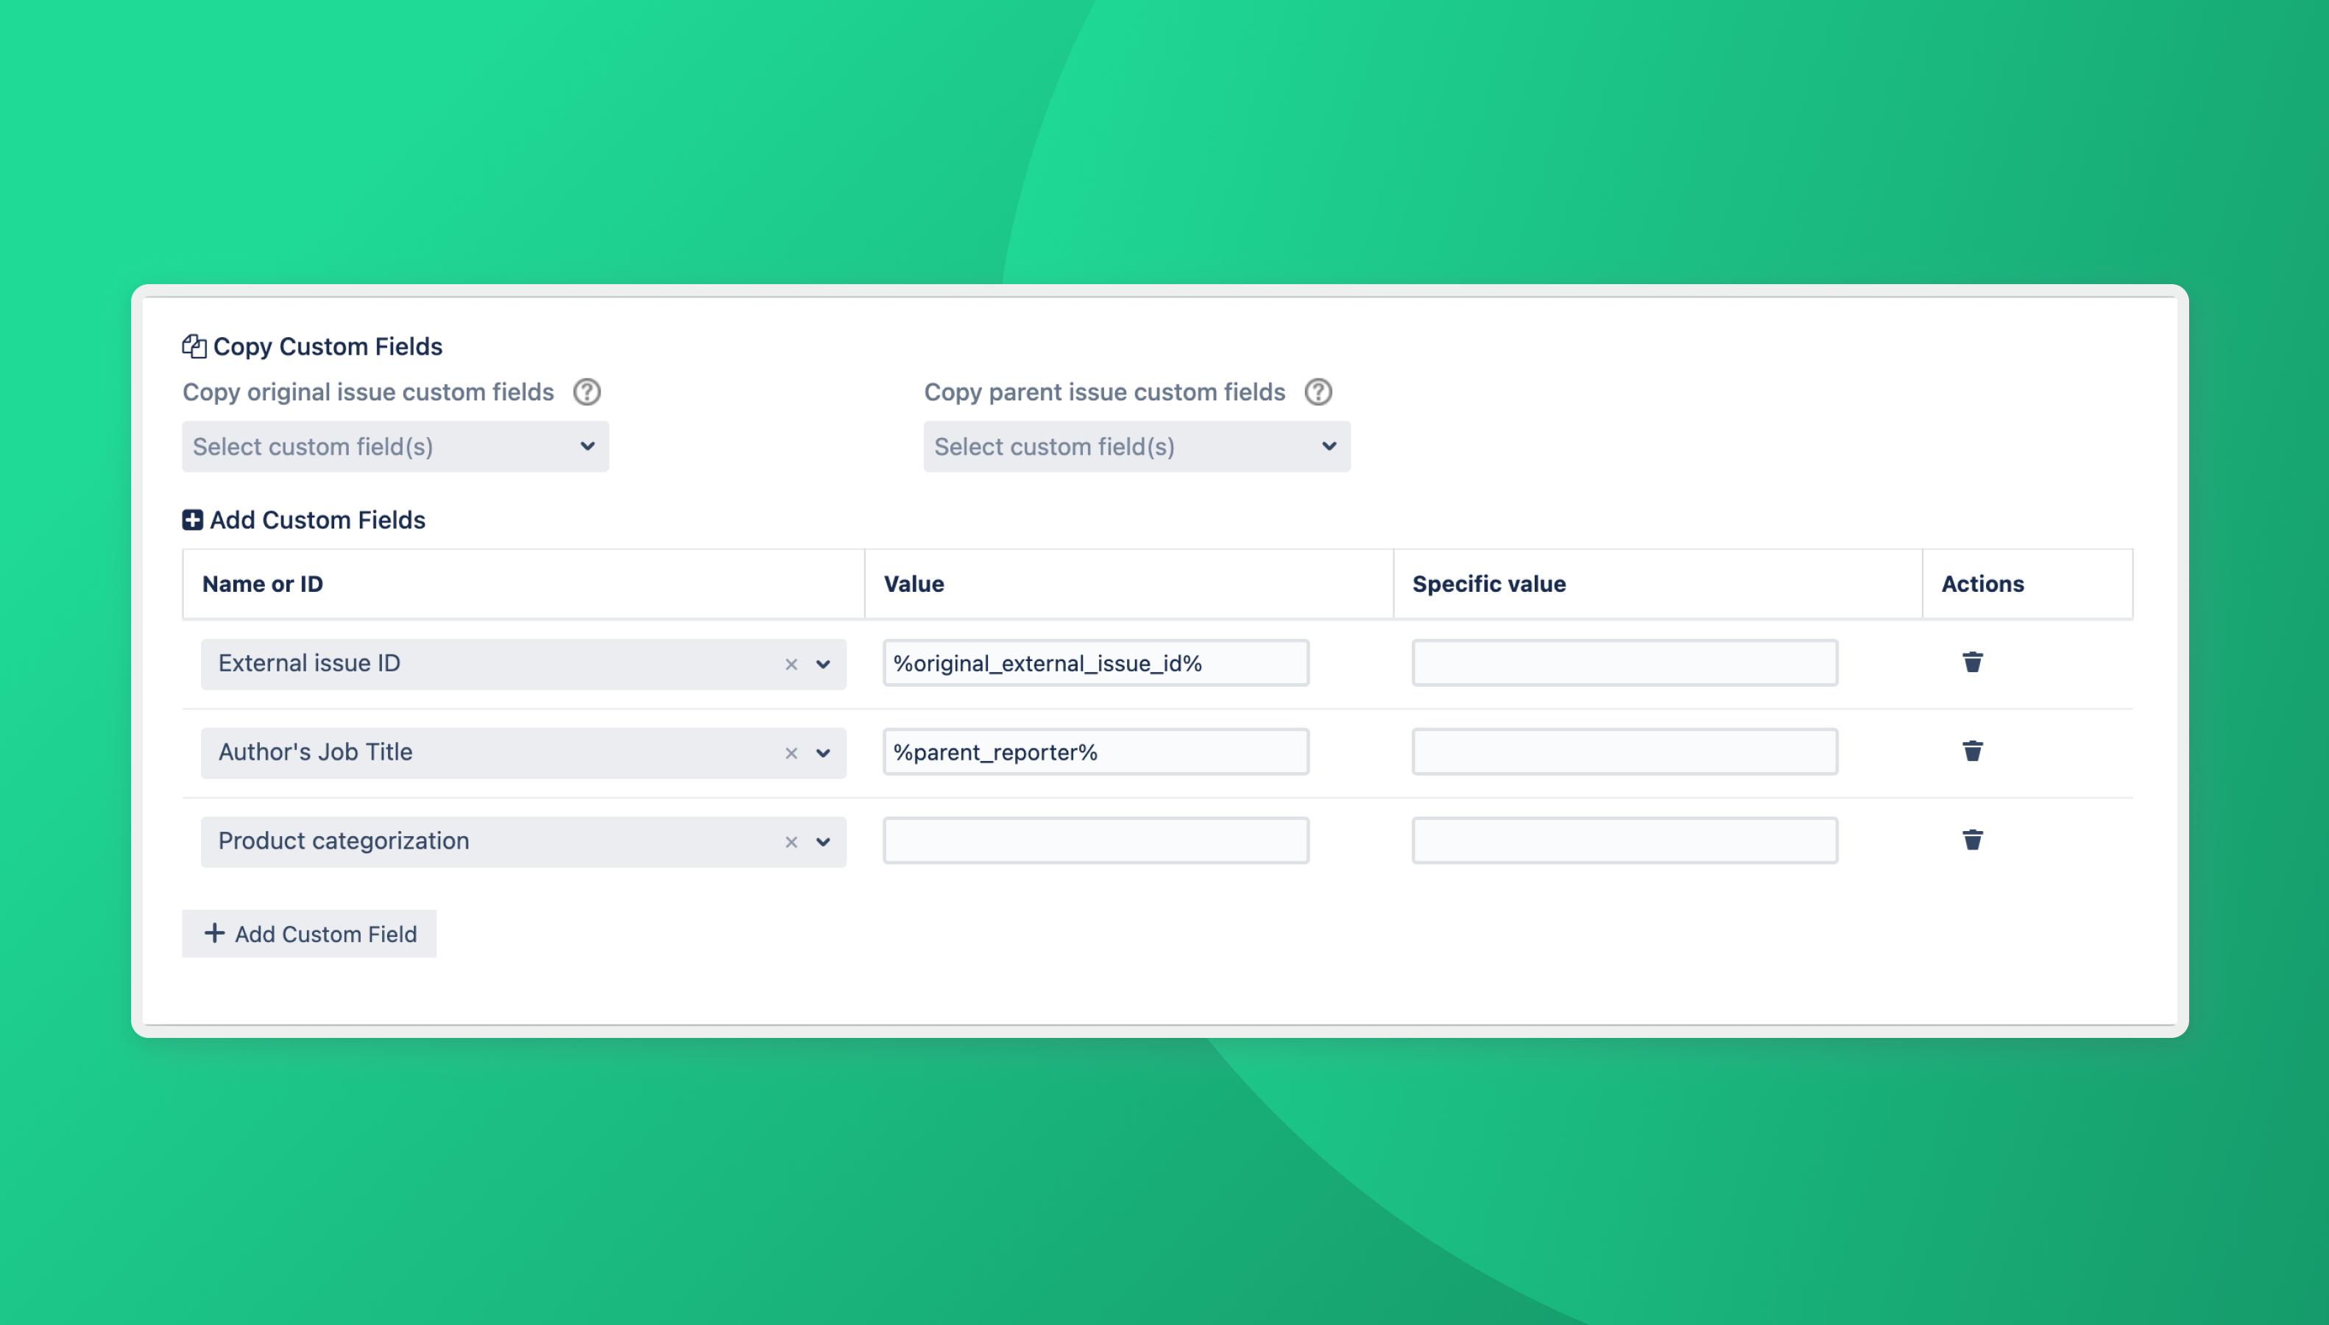
Task: Expand the External issue ID name dropdown
Action: coord(824,664)
